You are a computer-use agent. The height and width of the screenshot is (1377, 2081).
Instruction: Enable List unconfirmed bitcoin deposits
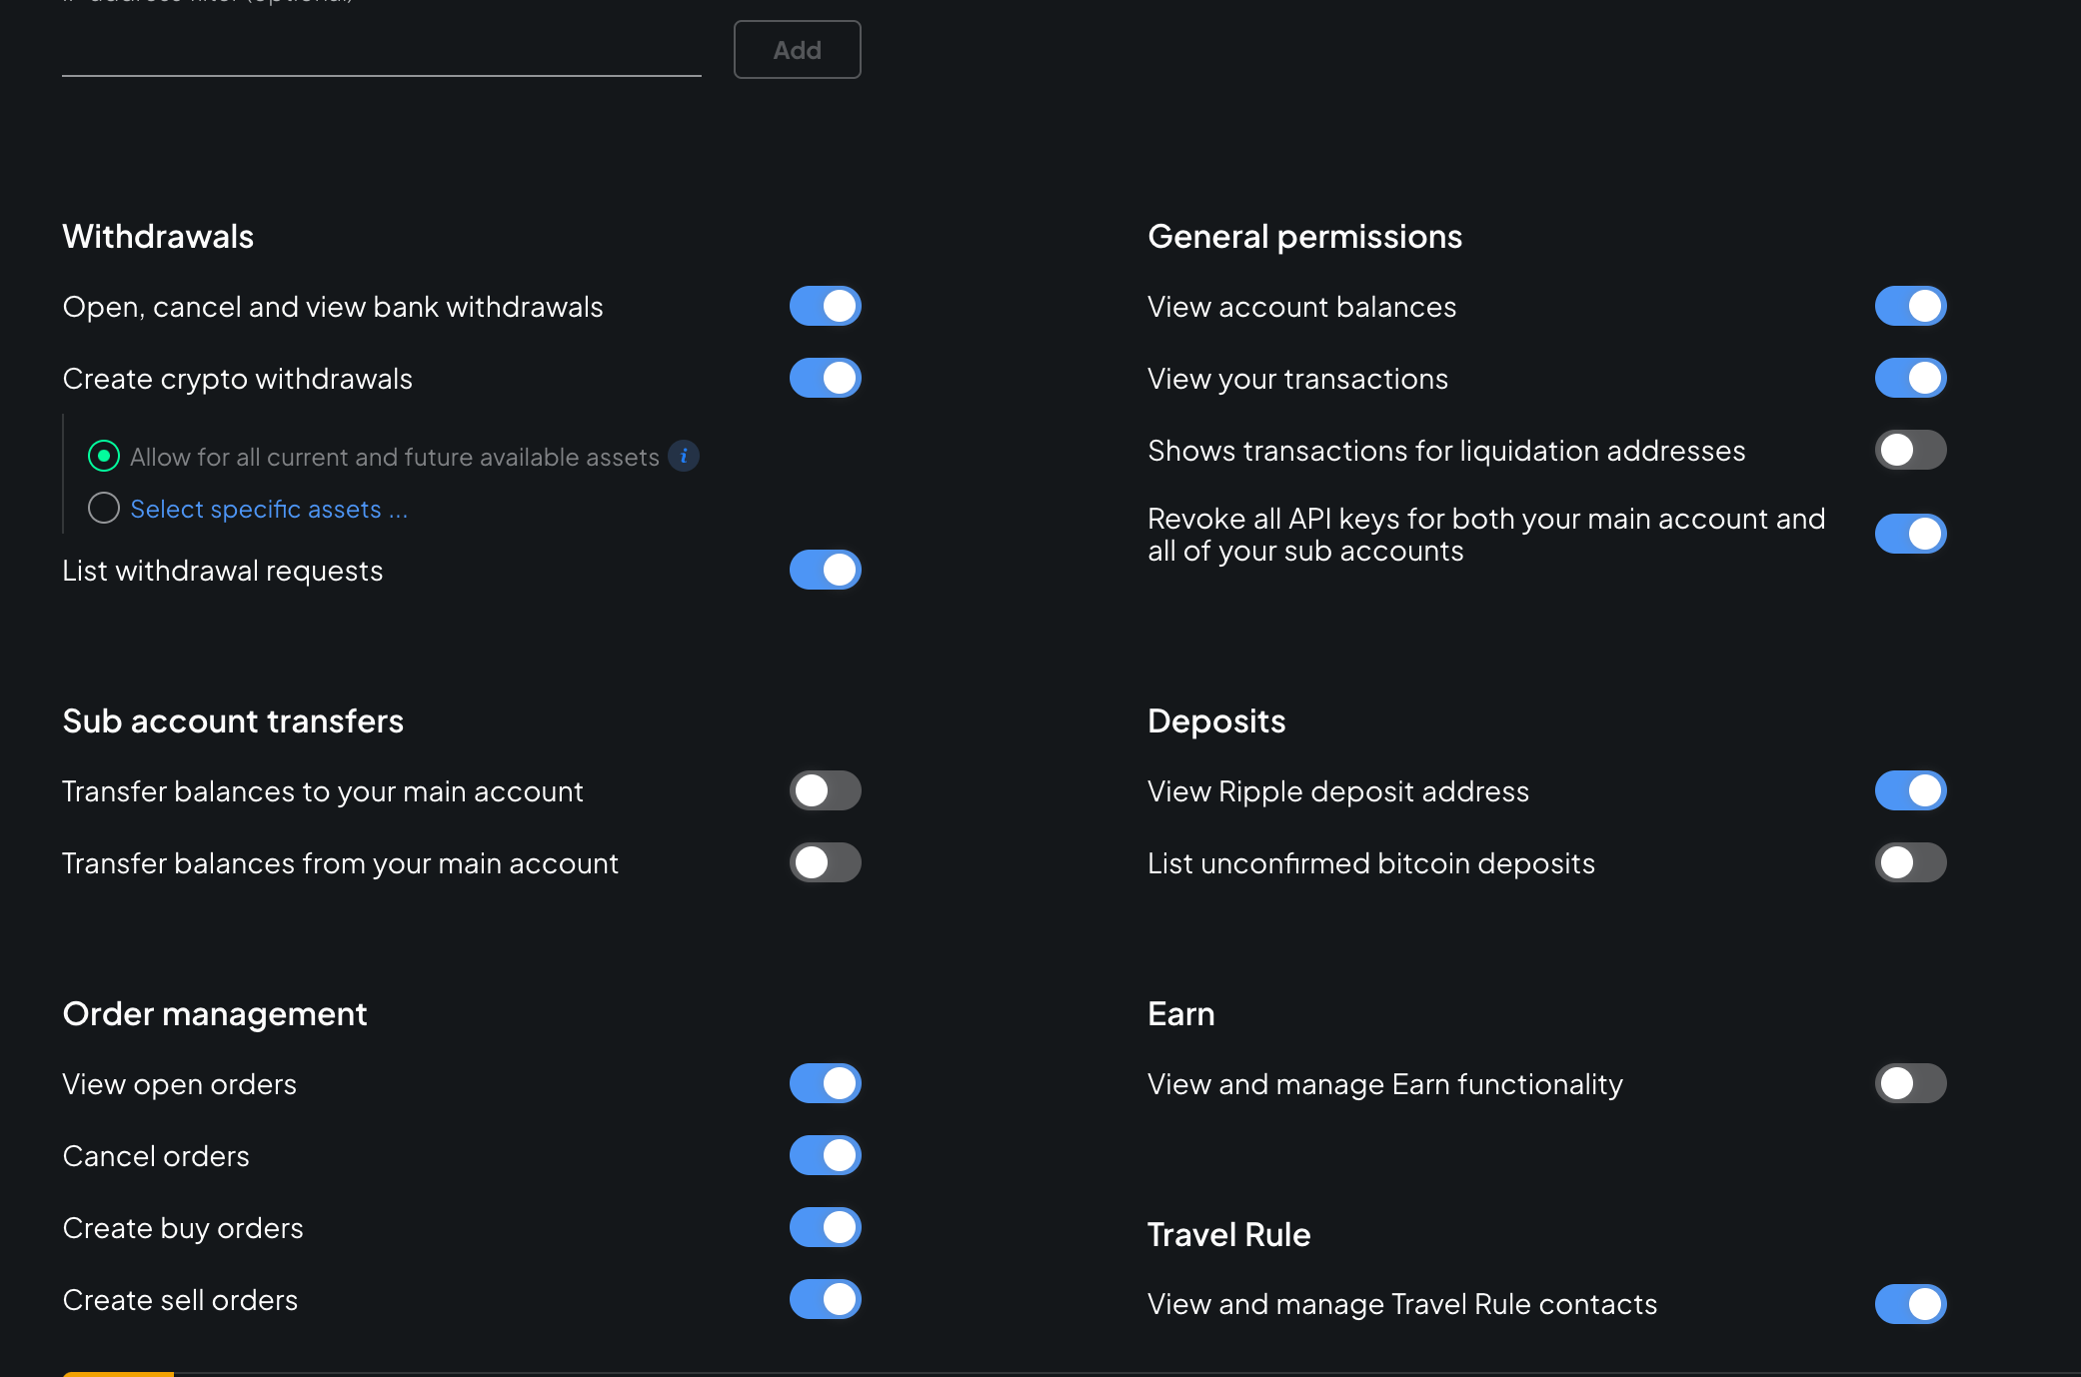[x=1910, y=862]
